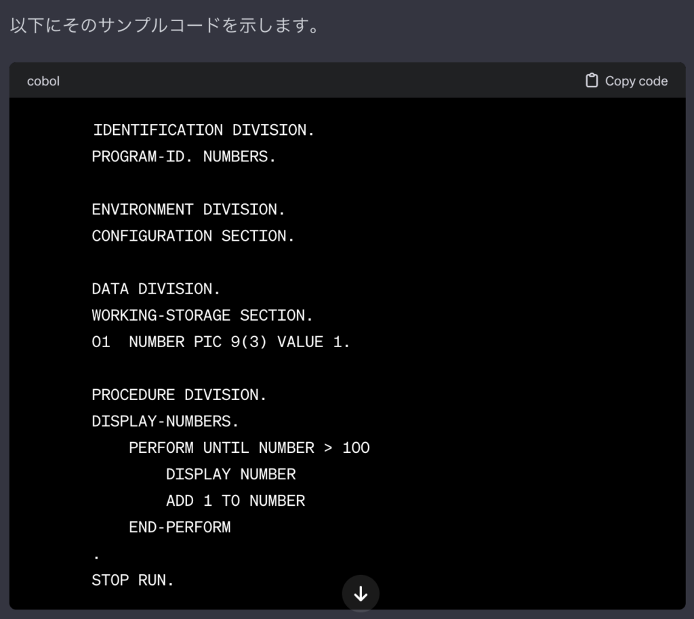Viewport: 694px width, 619px height.
Task: Click the ENVIRONMENT DIVISION line
Action: pyautogui.click(x=188, y=209)
